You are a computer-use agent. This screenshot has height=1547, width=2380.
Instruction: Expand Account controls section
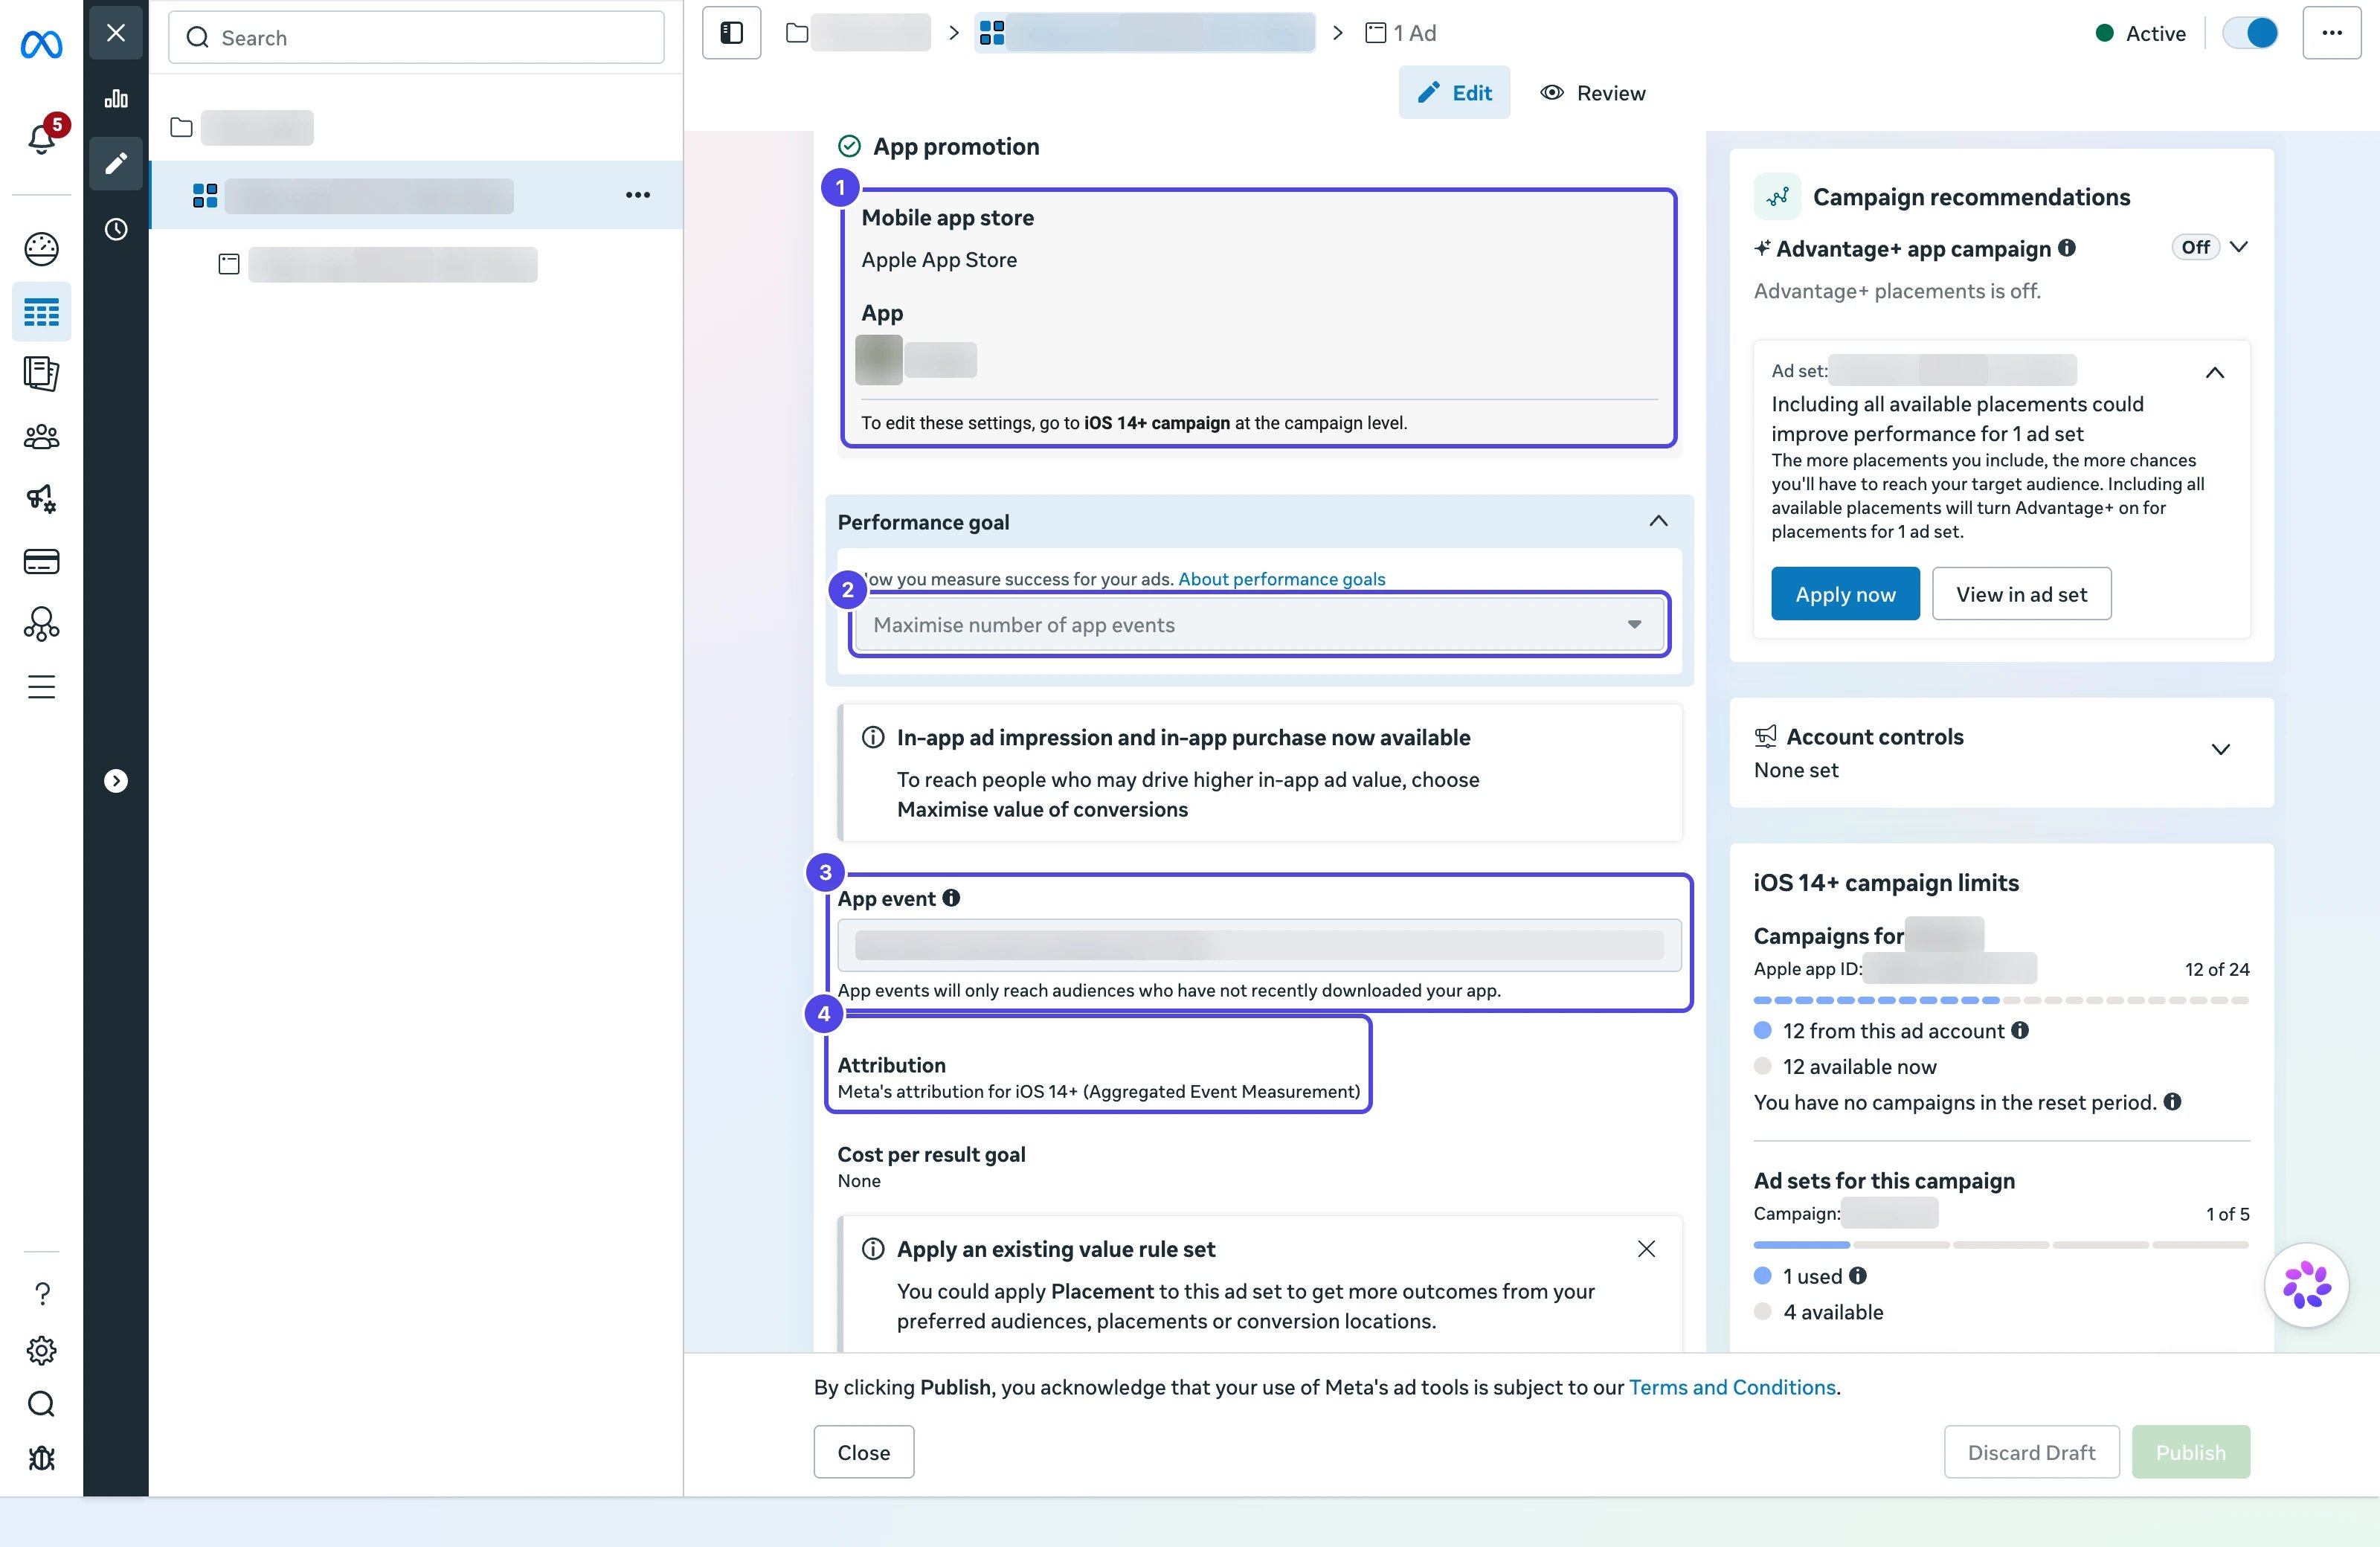coord(2221,750)
